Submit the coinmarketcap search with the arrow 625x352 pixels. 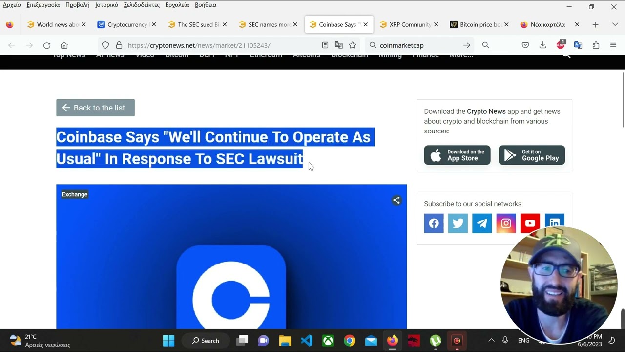[467, 45]
